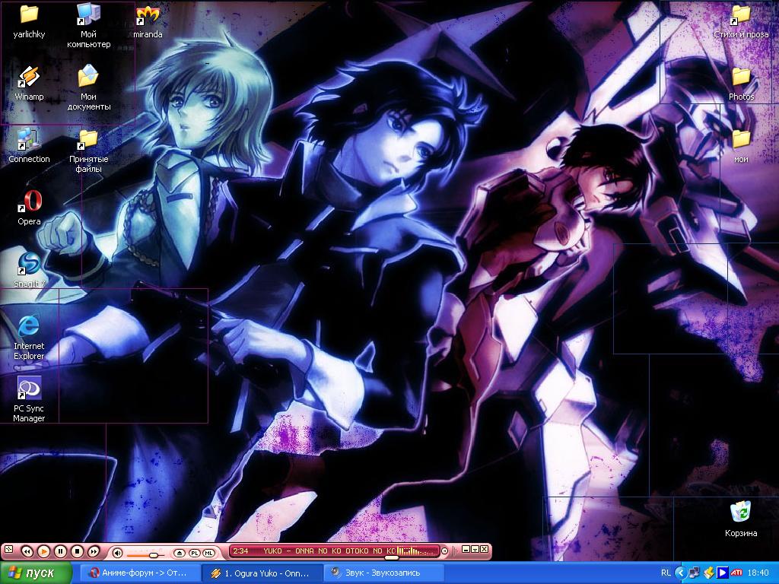Click the blue play-arrow tray icon

723,573
